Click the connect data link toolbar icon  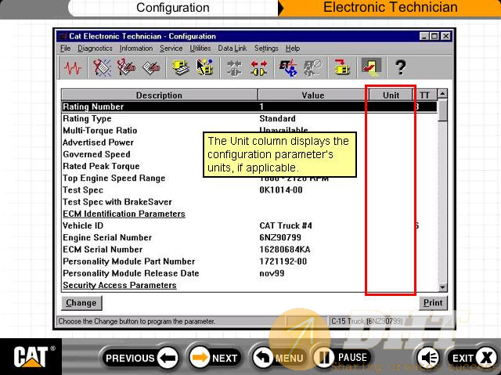(x=234, y=67)
